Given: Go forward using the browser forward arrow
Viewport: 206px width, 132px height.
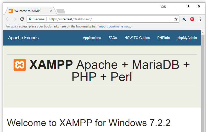Looking at the screenshot, I should (15, 19).
